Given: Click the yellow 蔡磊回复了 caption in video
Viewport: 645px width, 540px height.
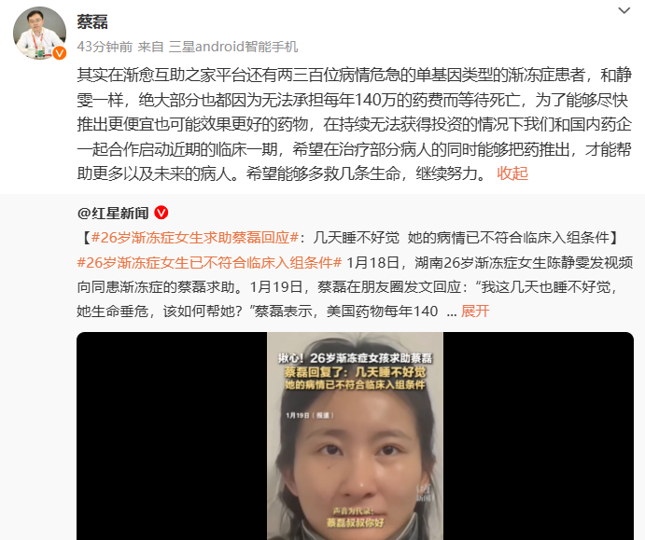Looking at the screenshot, I should coord(355,372).
